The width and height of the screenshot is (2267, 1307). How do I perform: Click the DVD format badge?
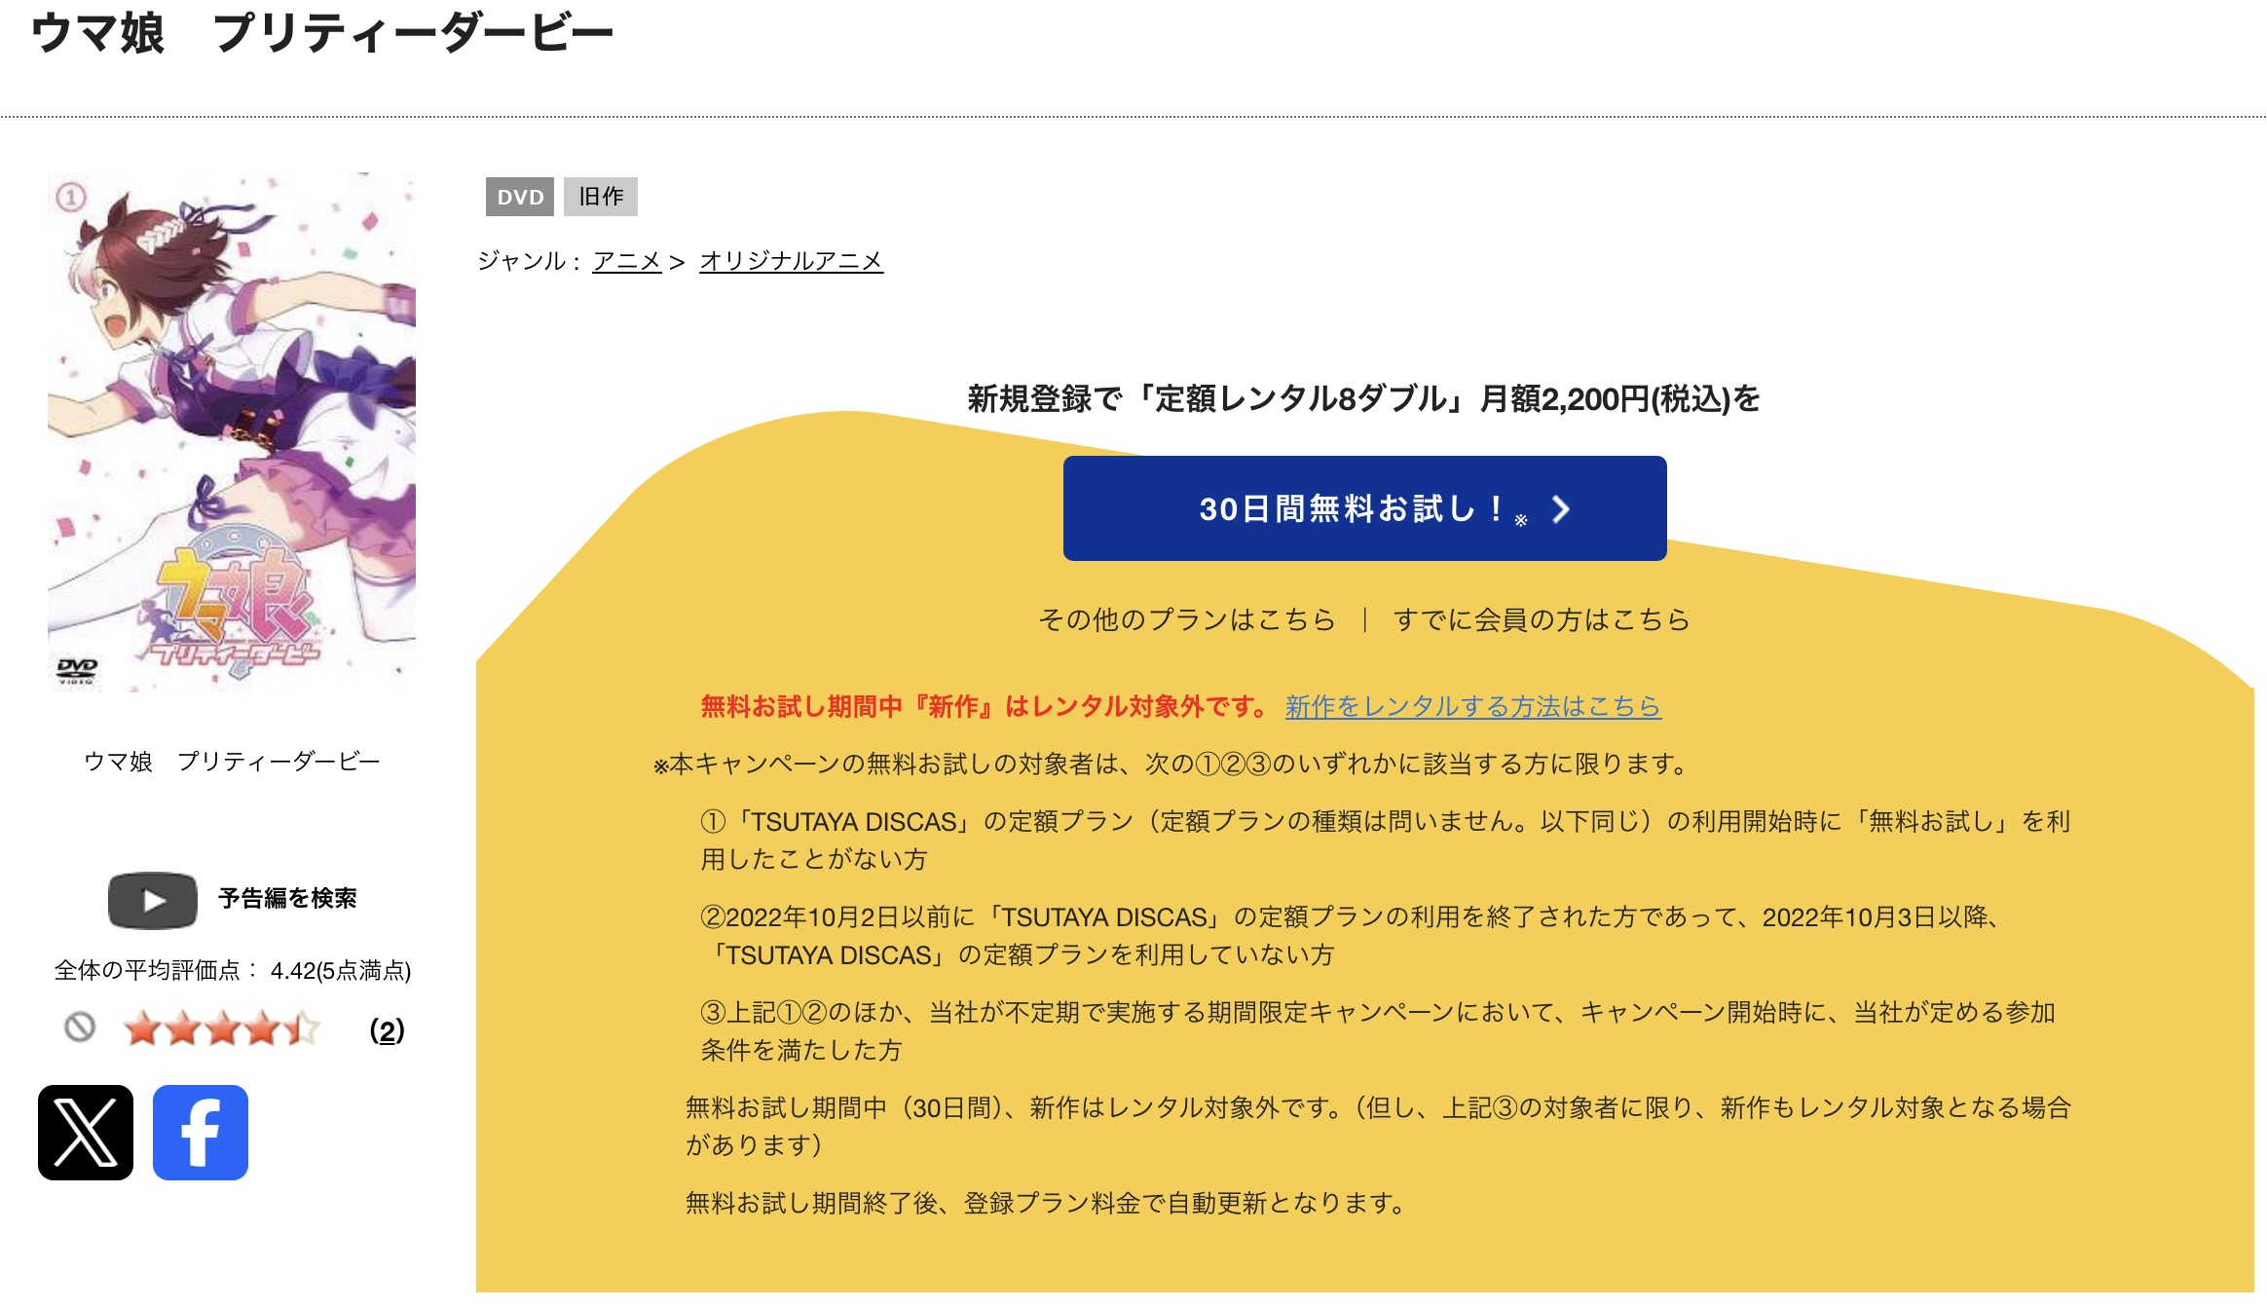click(x=520, y=197)
